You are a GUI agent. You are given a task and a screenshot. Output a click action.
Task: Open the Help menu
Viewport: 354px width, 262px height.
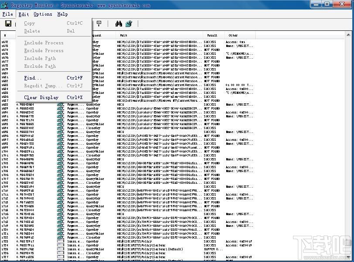point(62,14)
